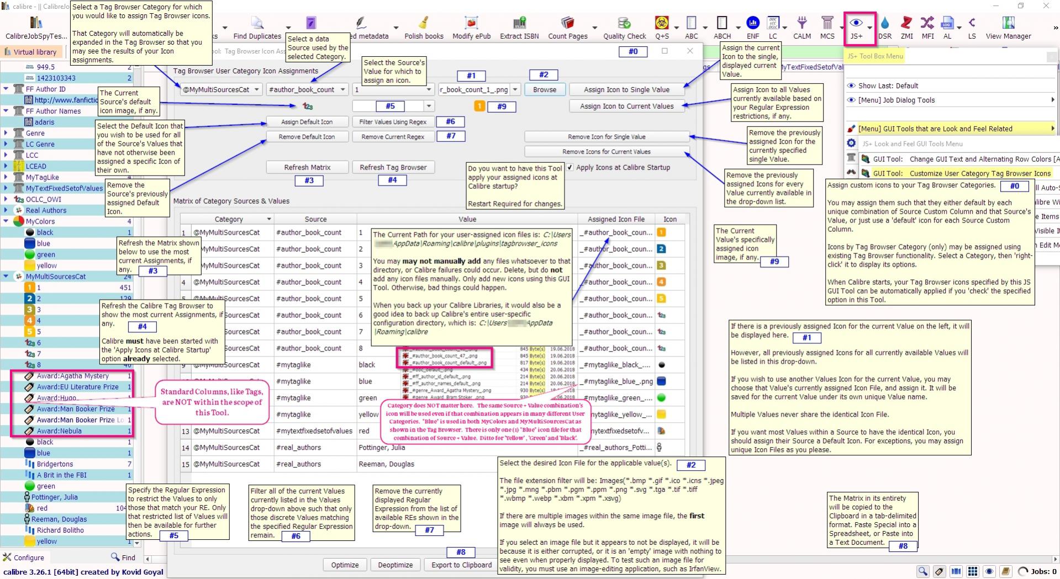
Task: Select Show Last: Default menu entry
Action: coord(888,86)
